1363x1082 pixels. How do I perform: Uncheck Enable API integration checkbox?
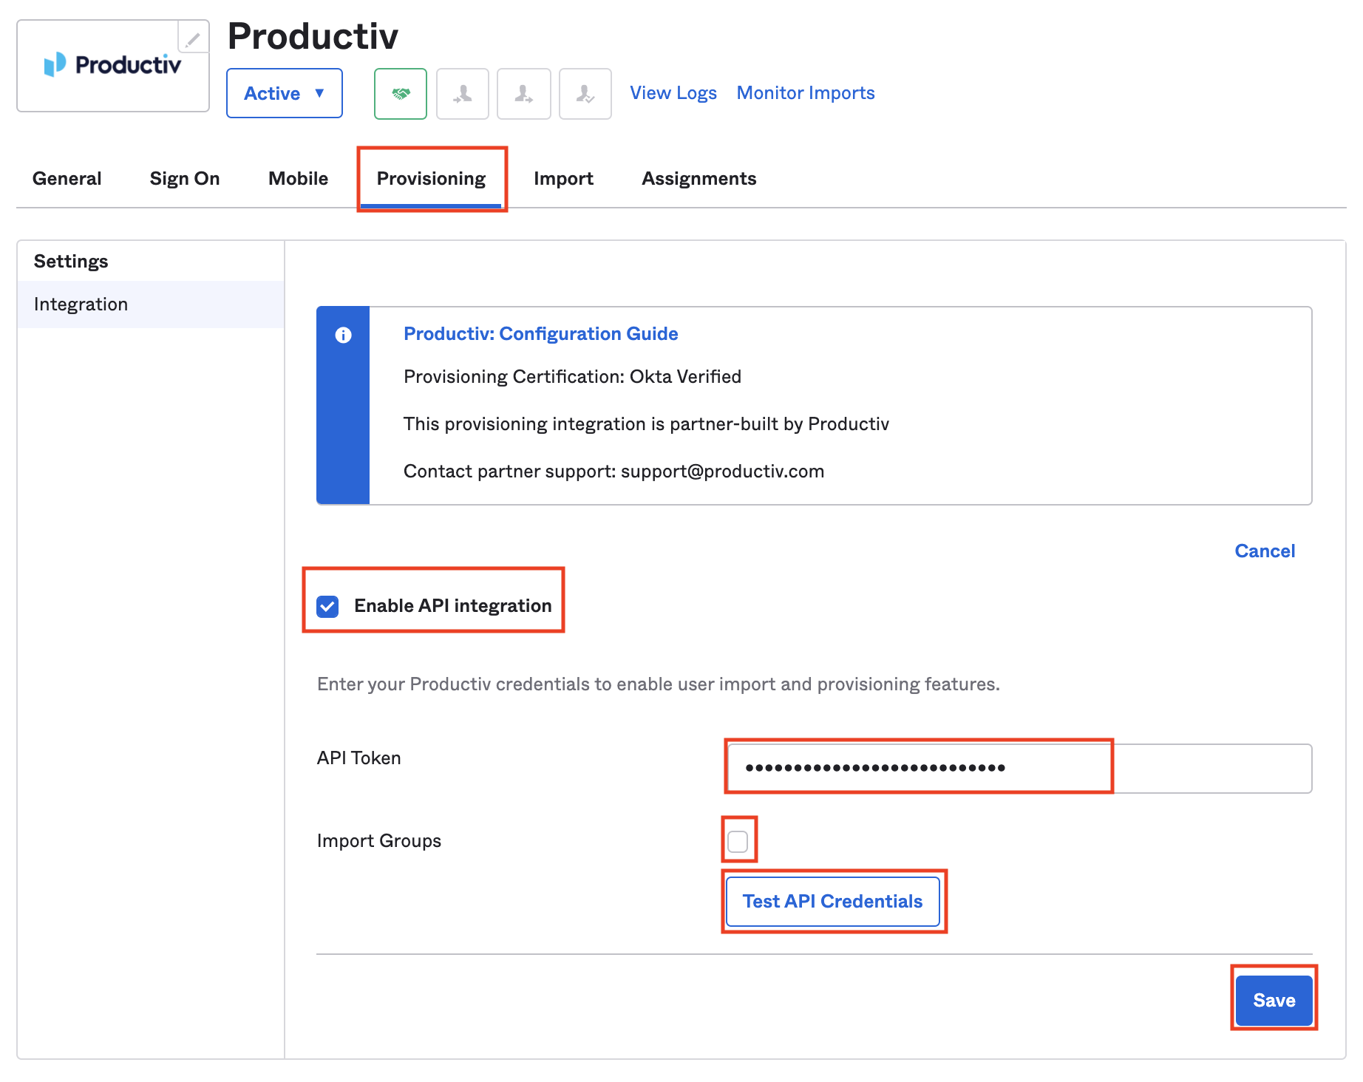[x=327, y=606]
